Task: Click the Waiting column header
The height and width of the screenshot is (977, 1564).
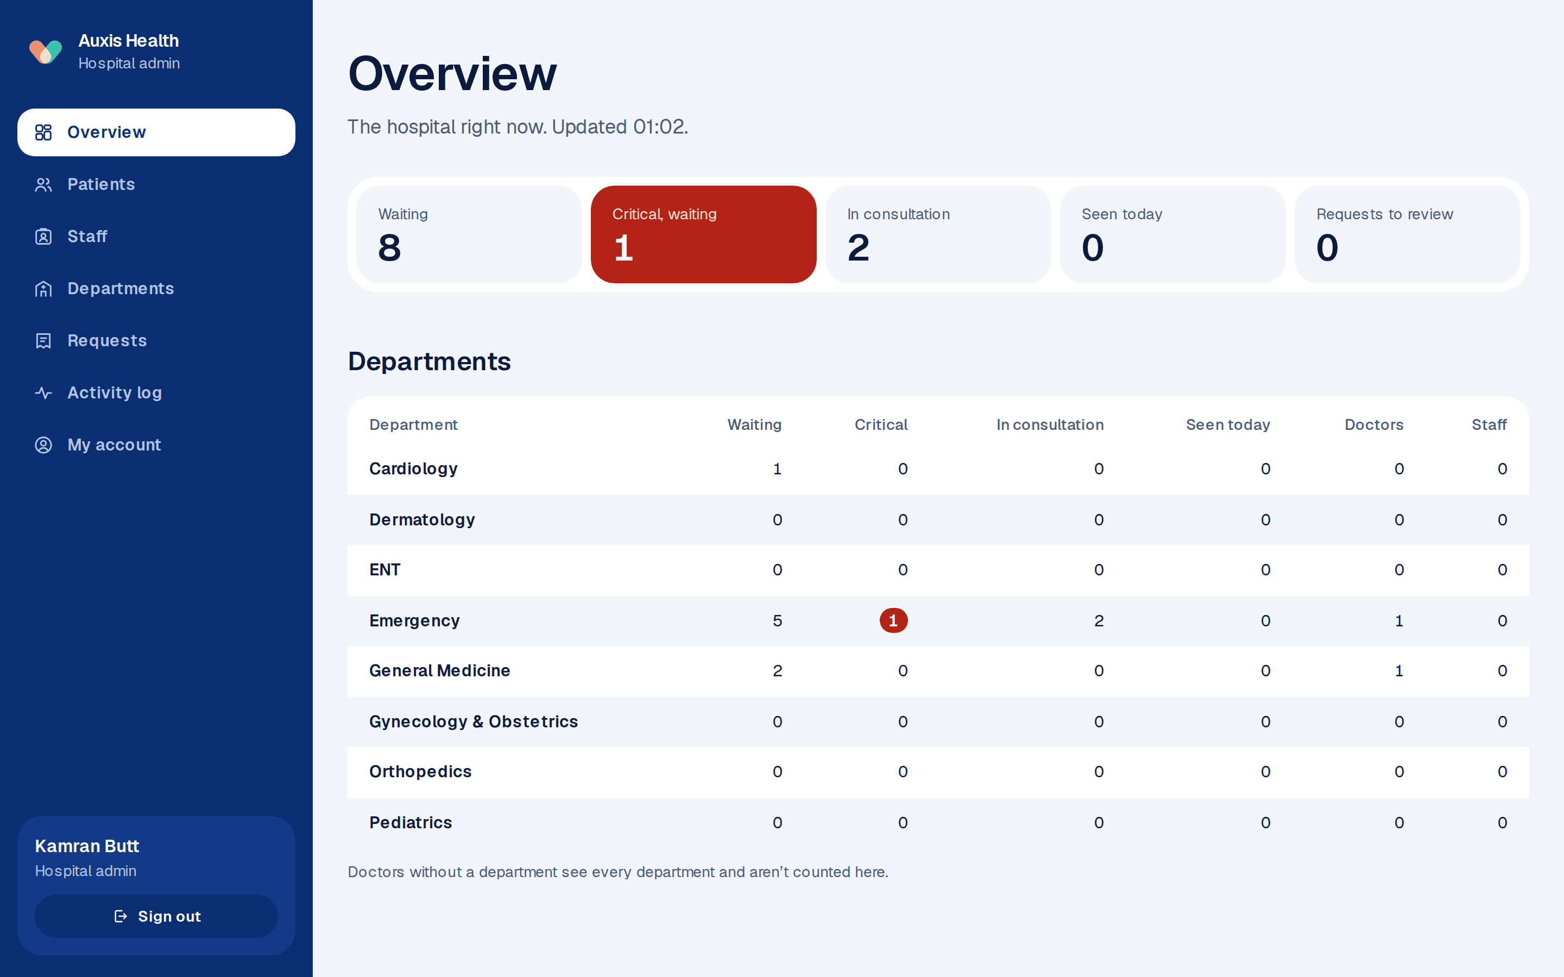Action: click(x=754, y=424)
